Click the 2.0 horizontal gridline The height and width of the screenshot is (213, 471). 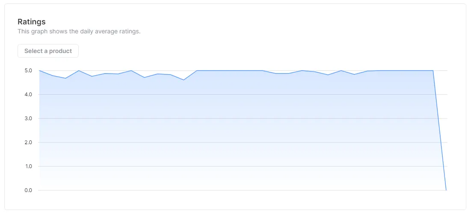point(243,142)
